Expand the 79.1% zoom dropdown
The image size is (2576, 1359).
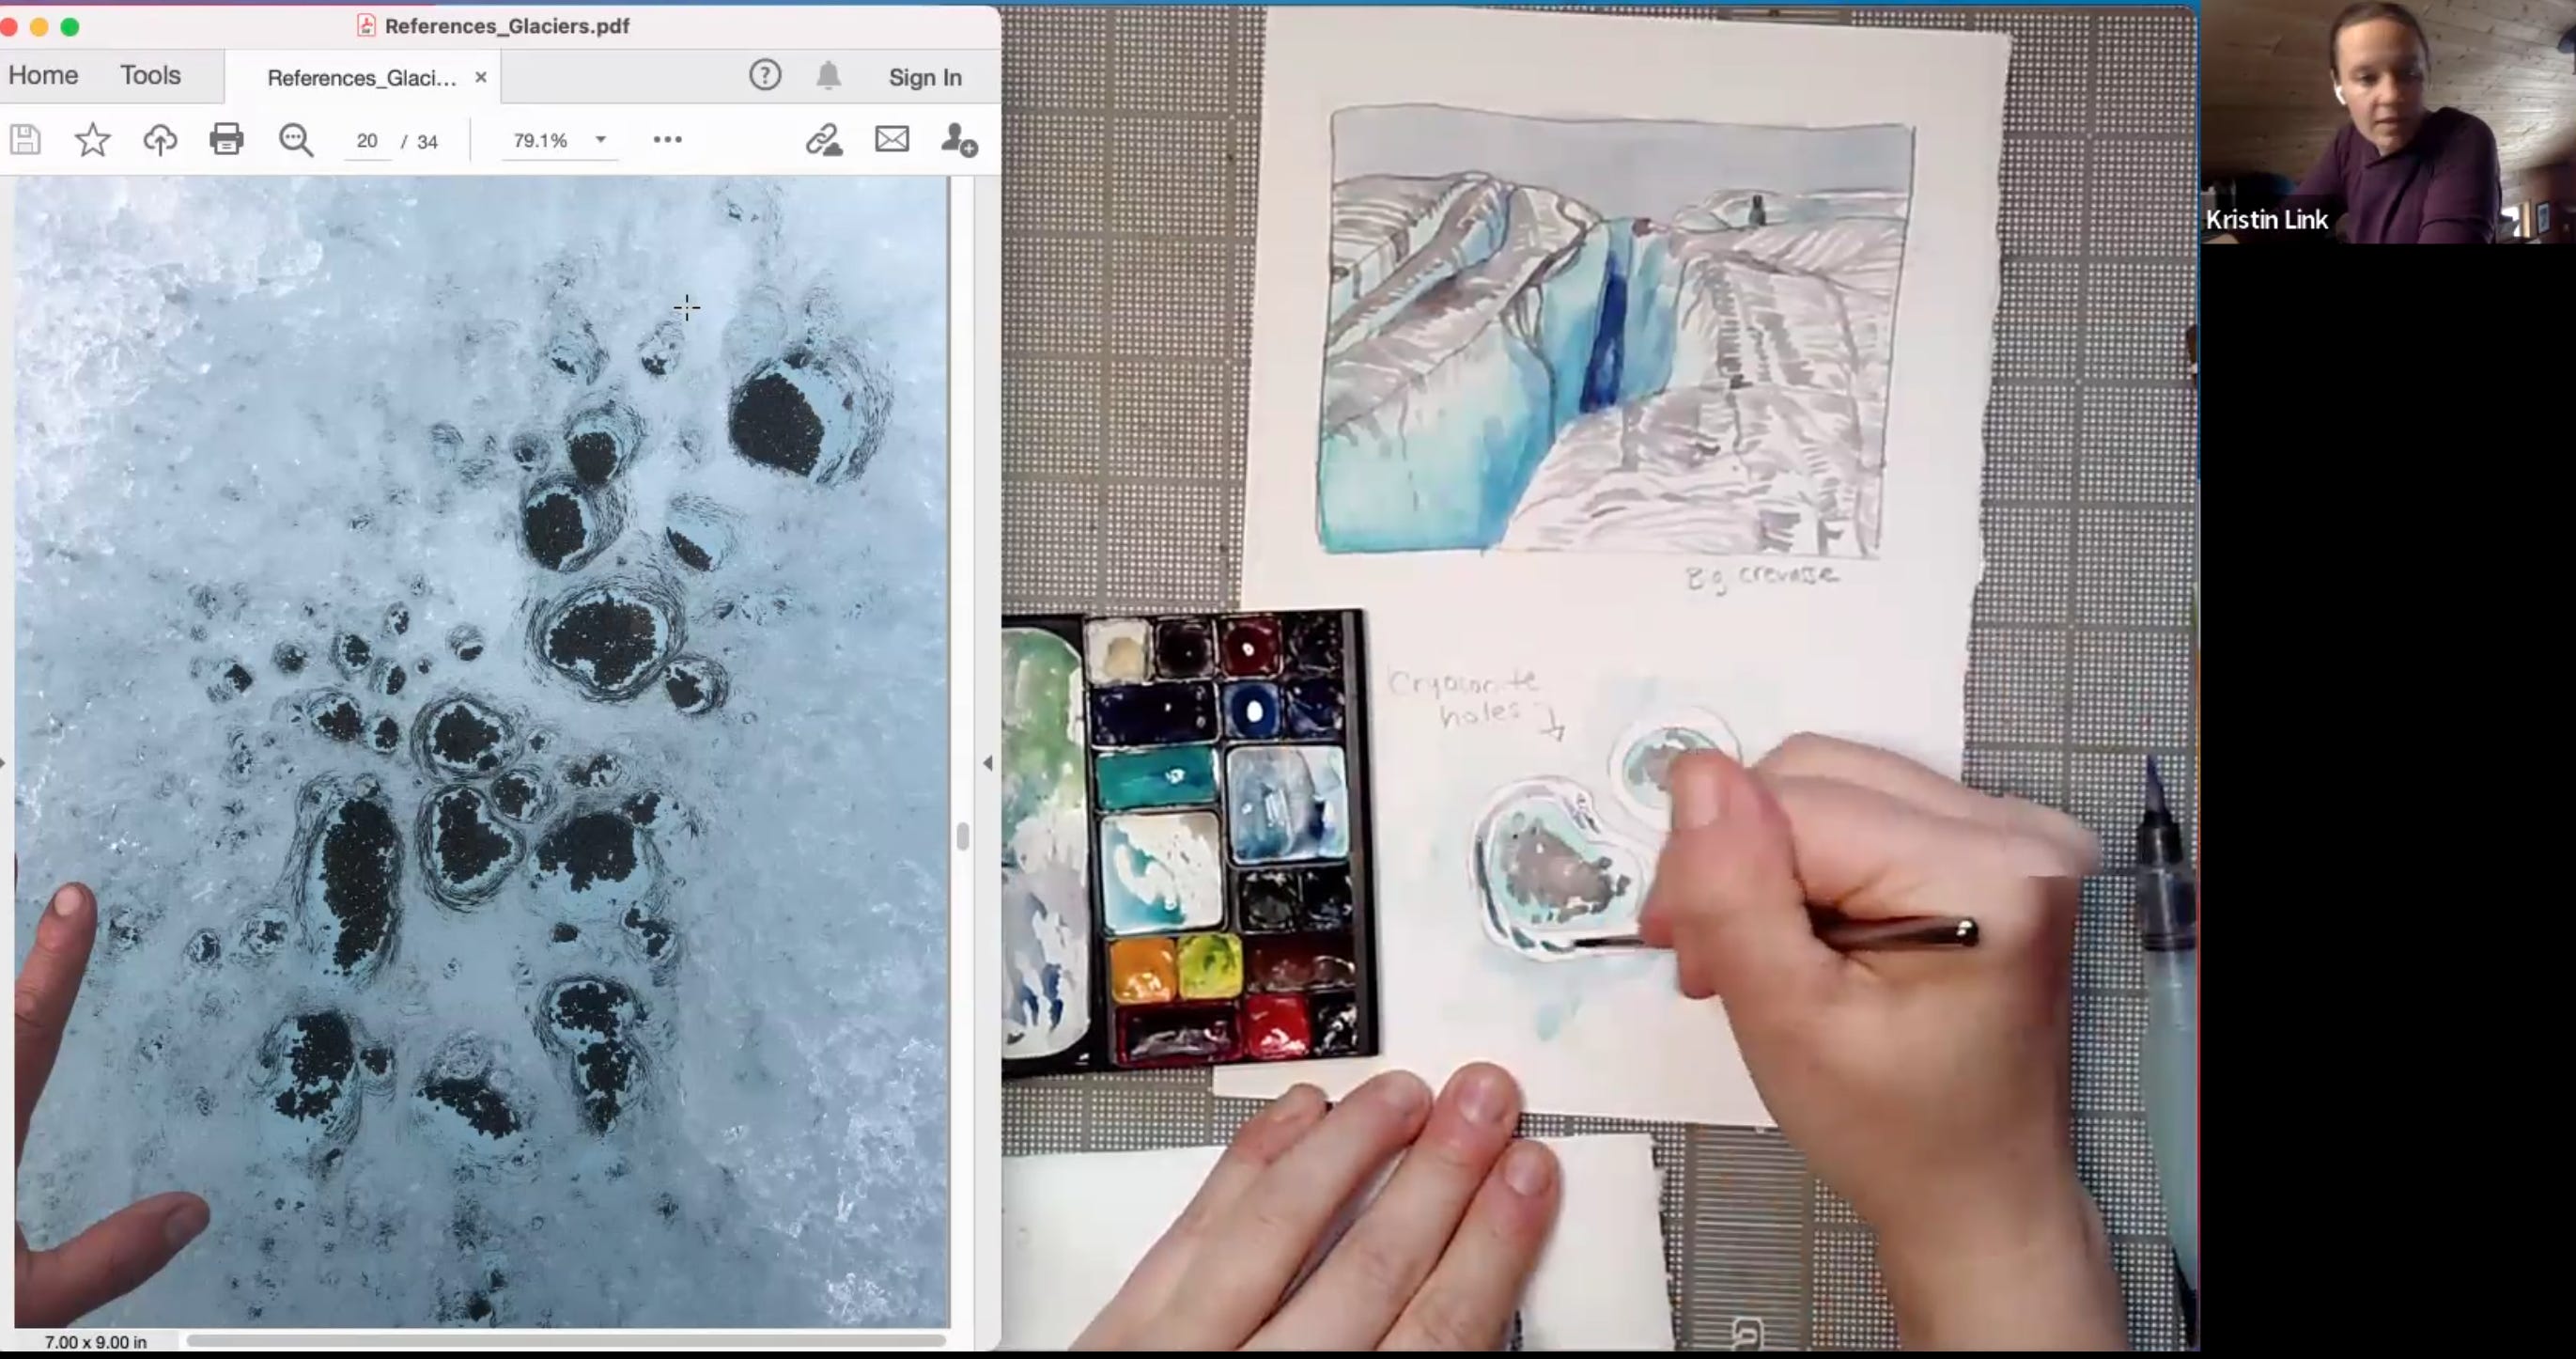[x=601, y=140]
